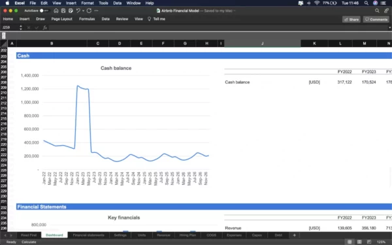Switch to the Financial statements sheet tab
Screen dimensions: 392x245
(88, 235)
